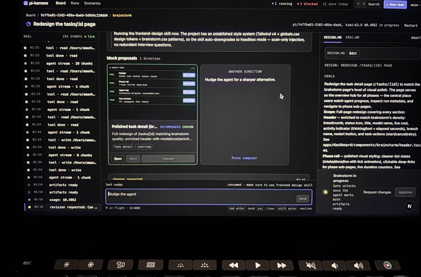Click the kimi-k2.6 model label

[354, 25]
